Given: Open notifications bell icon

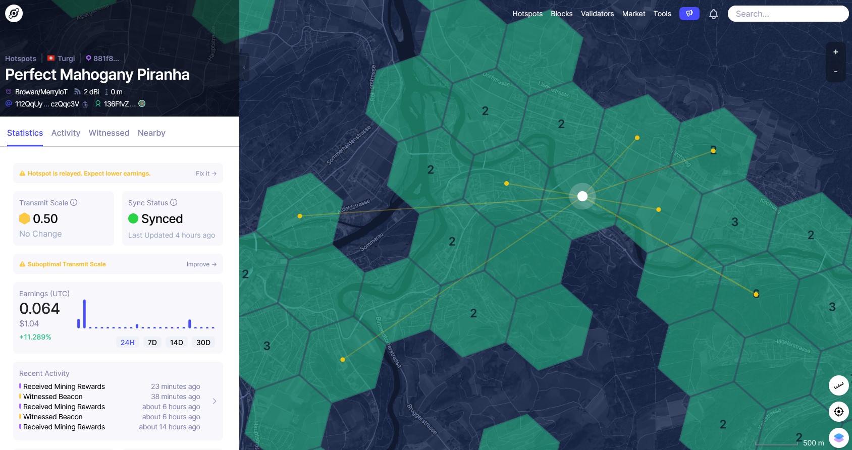Looking at the screenshot, I should coord(713,14).
